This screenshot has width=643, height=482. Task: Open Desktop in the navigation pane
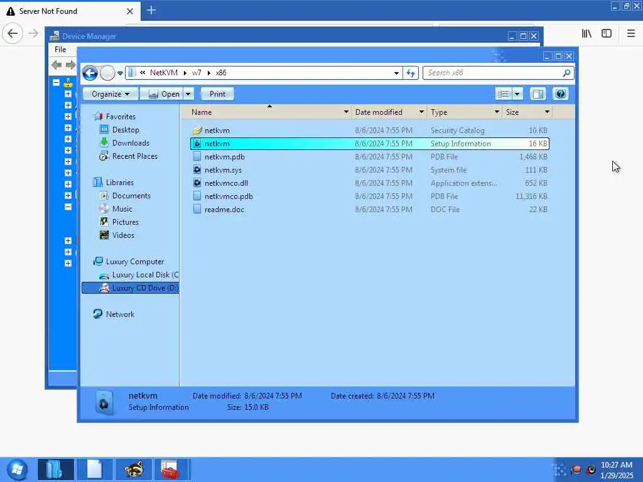coord(126,130)
